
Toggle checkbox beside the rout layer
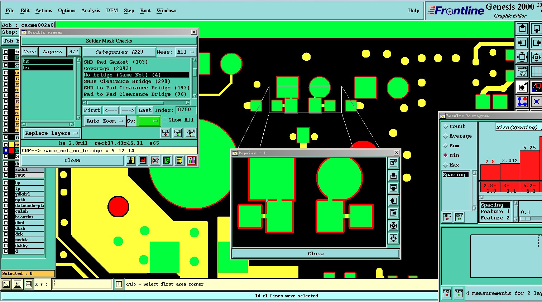tap(6, 175)
